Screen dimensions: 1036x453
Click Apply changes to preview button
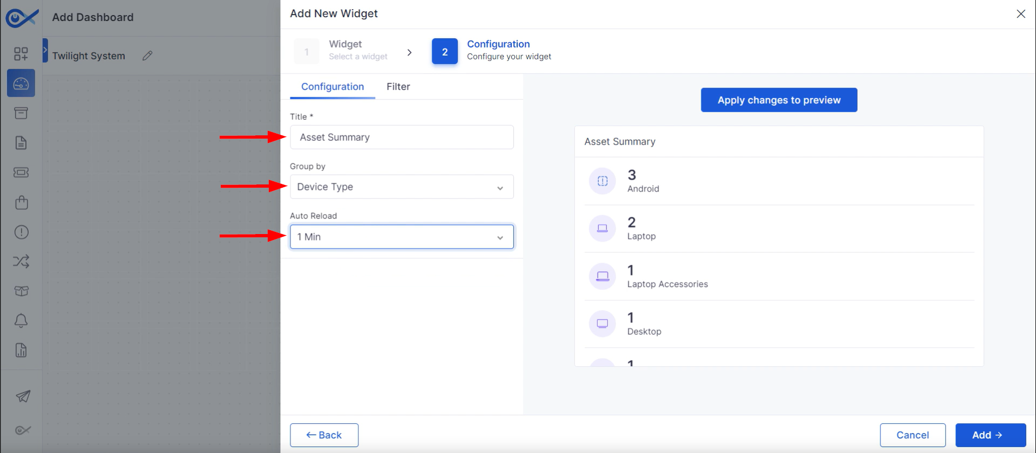[x=779, y=100]
